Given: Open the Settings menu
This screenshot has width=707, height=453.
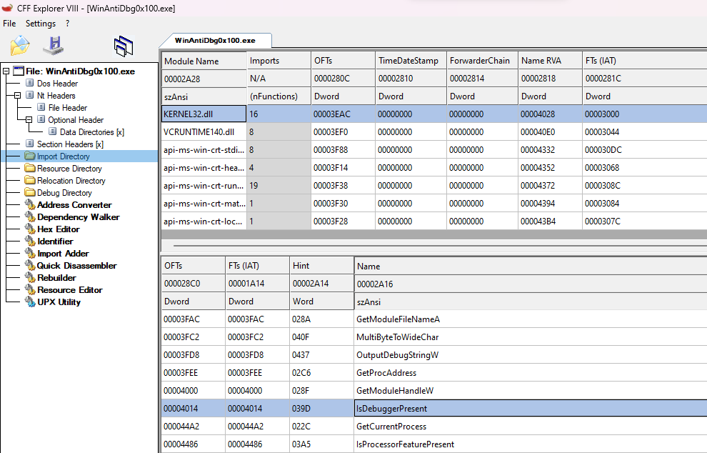Looking at the screenshot, I should 40,24.
